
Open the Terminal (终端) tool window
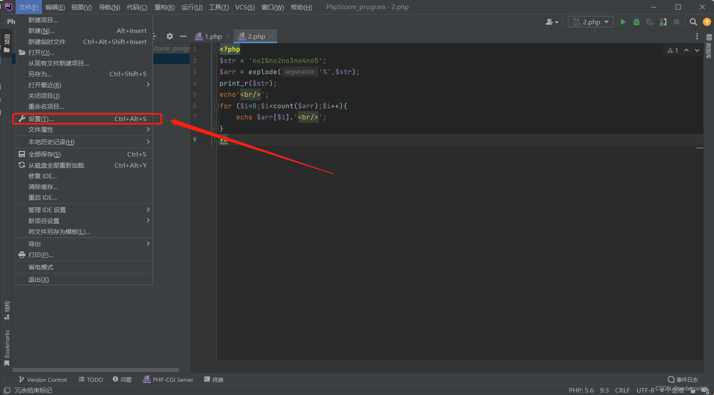(x=213, y=380)
